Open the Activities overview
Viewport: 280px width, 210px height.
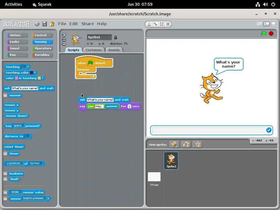tap(13, 4)
